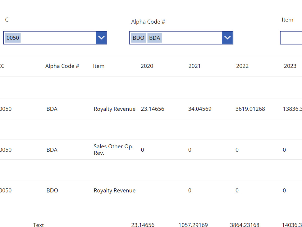Select the BDA chip in Alpha Code filter

tap(154, 38)
